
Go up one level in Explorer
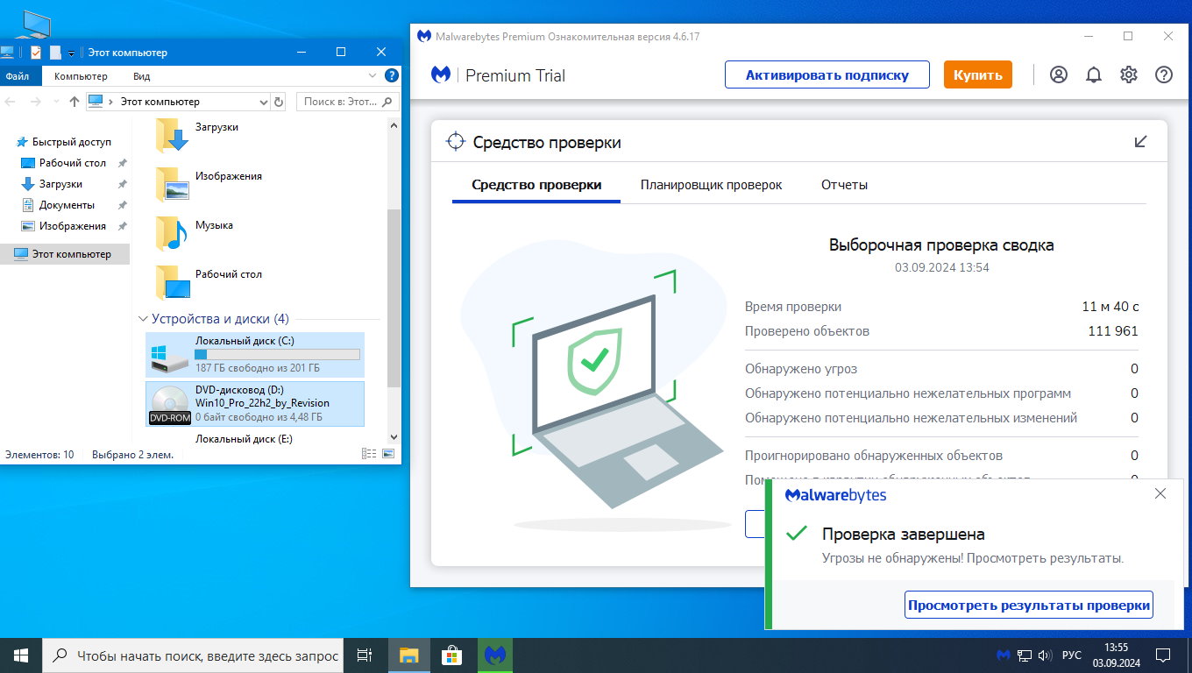coord(74,102)
